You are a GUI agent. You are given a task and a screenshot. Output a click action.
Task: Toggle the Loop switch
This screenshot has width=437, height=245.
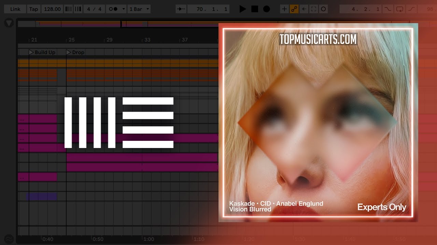[x=400, y=9]
